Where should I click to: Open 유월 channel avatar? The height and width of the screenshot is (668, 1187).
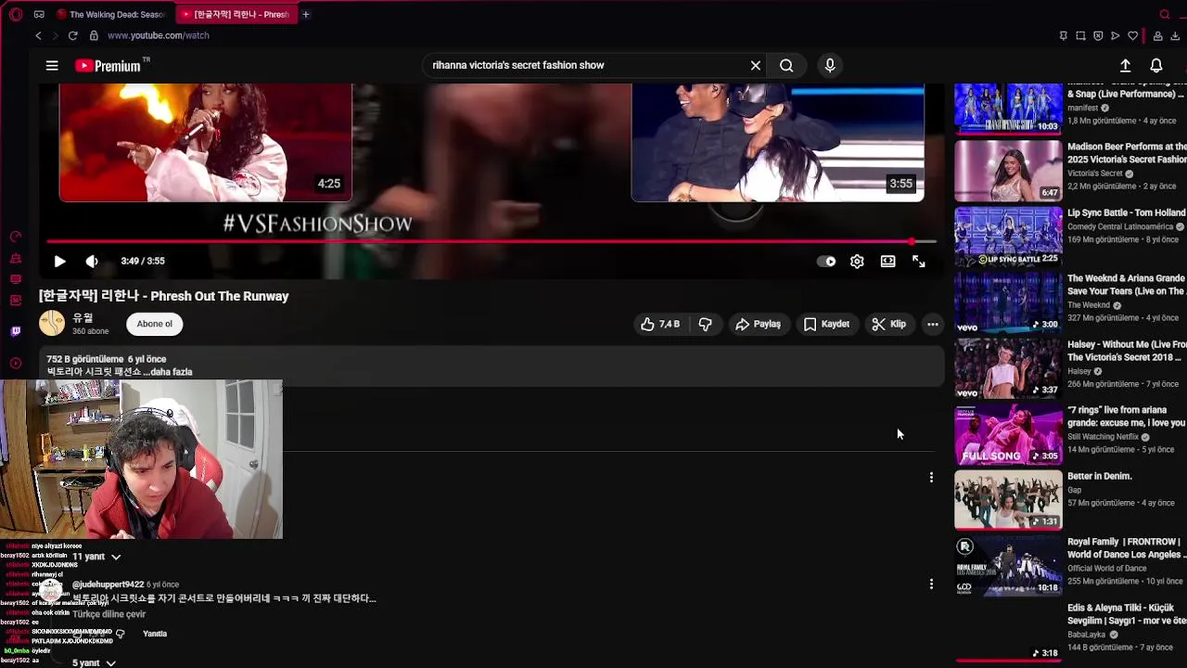point(52,323)
